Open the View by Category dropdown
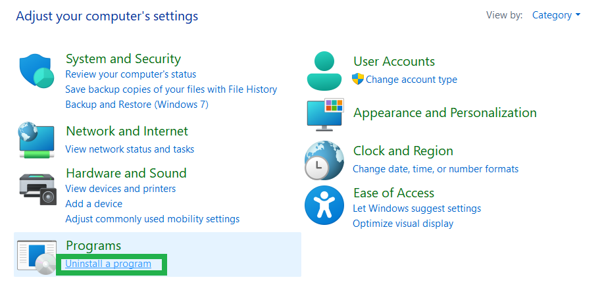The height and width of the screenshot is (292, 602). 556,15
